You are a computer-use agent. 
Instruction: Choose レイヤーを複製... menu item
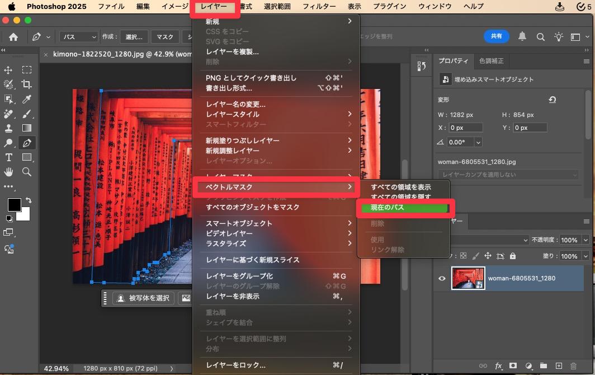pyautogui.click(x=232, y=51)
